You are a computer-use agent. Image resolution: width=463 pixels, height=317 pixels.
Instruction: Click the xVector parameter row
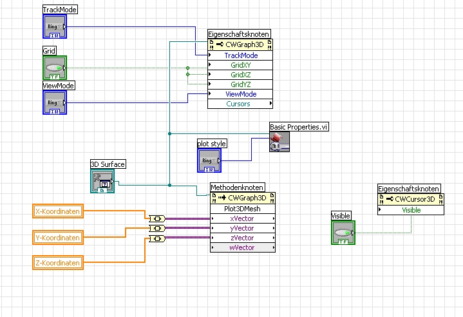(x=243, y=218)
